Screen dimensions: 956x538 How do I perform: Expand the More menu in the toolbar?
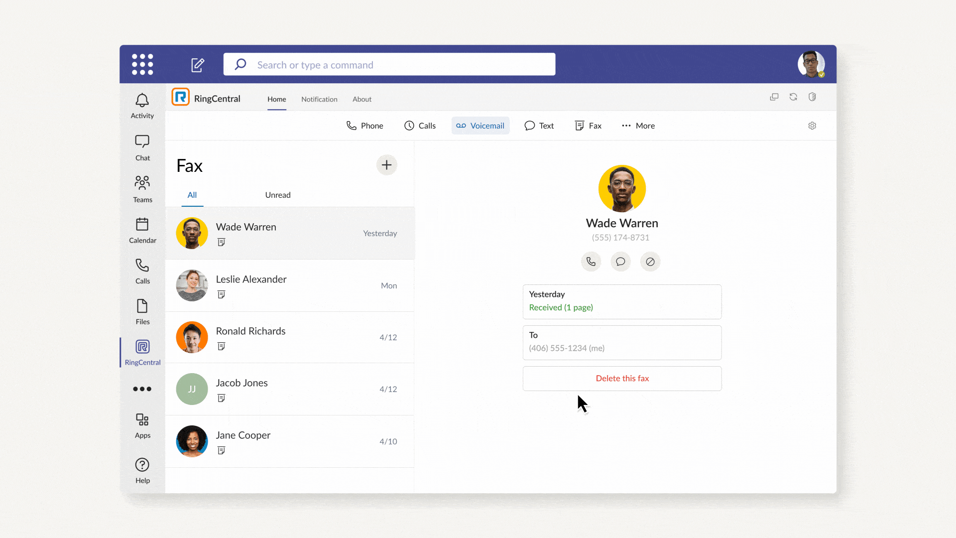pos(638,126)
